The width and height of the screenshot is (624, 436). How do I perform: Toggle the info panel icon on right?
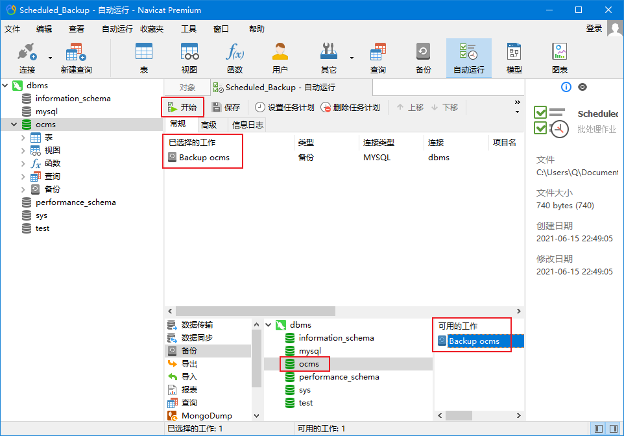[x=566, y=87]
